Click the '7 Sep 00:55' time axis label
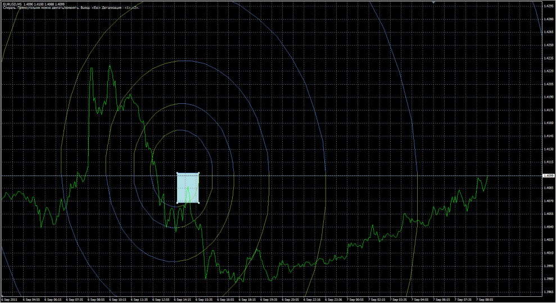Viewport: 556px width, 303px height. [356, 300]
